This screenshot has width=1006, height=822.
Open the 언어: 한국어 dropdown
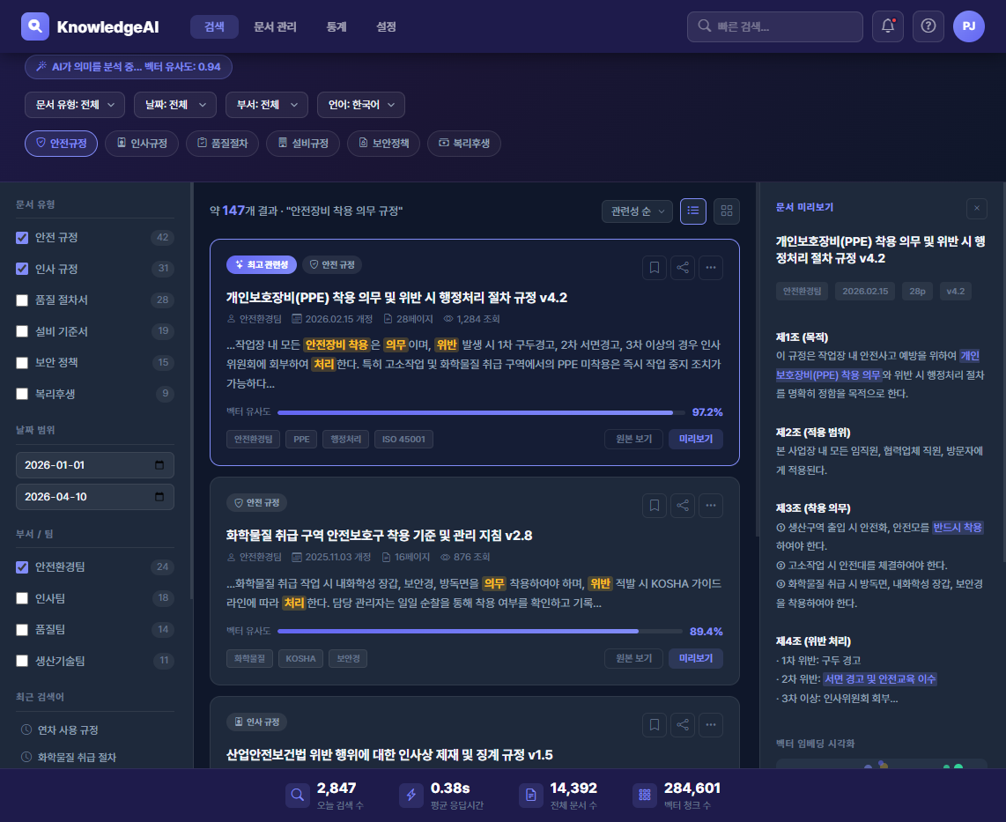[x=360, y=105]
